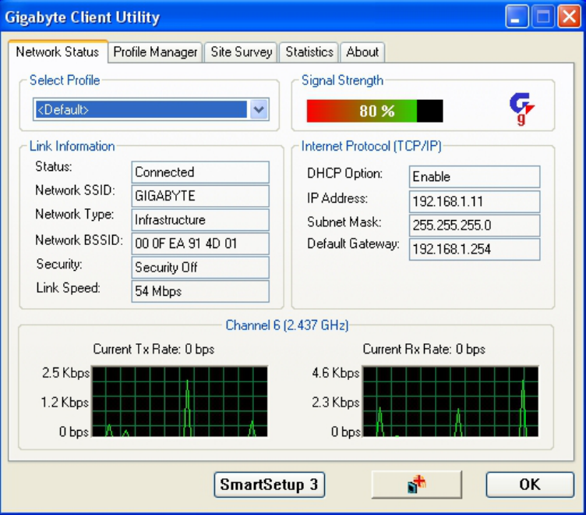Screen dimensions: 586x515
Task: Open the About tab
Action: point(362,52)
